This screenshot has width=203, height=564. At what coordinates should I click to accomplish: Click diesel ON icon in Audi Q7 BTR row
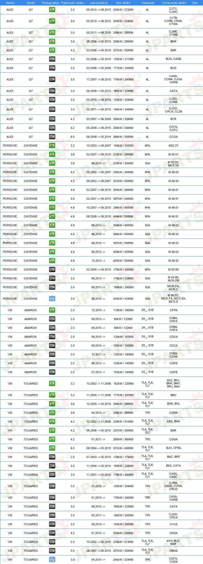pos(52,119)
